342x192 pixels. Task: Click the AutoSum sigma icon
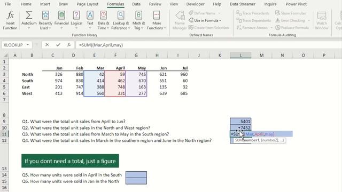[x=29, y=15]
